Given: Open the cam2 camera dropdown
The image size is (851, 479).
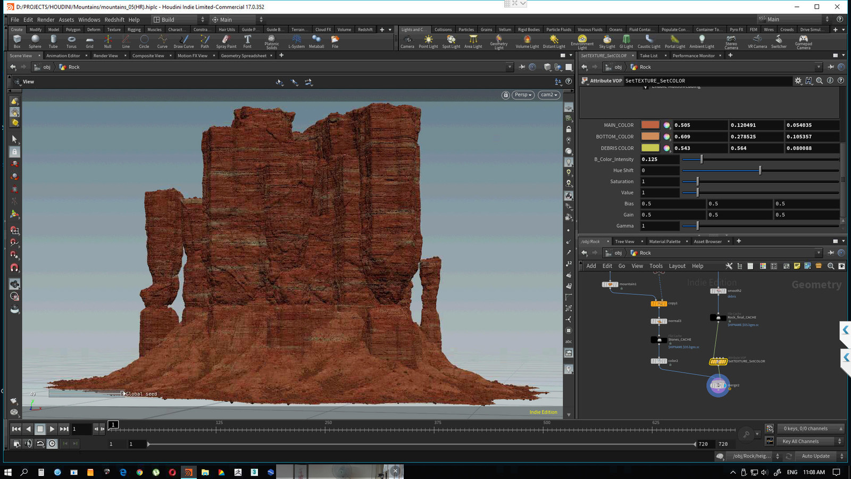Looking at the screenshot, I should (549, 95).
